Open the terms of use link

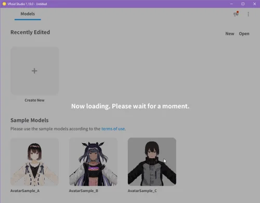coord(113,129)
